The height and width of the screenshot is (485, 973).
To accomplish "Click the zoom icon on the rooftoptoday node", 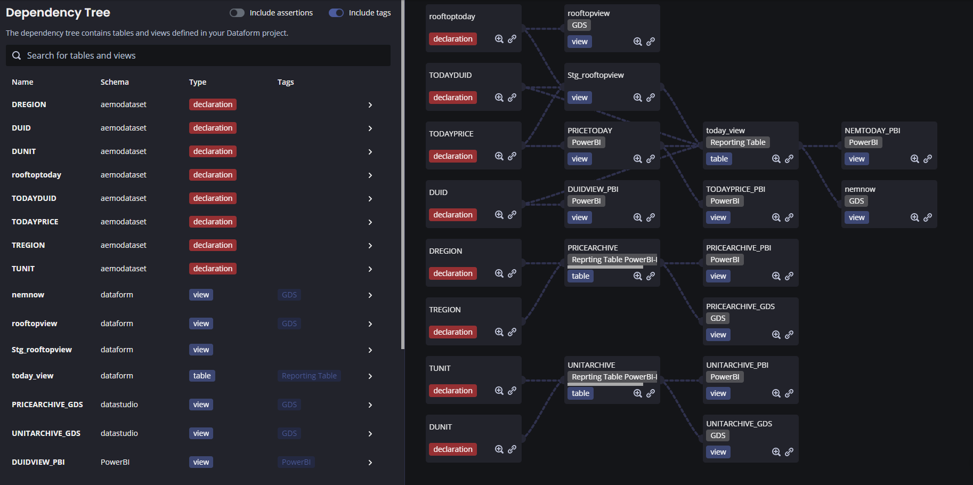I will (499, 38).
